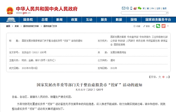
Task: Switch to English EN version
Action: 153,9
